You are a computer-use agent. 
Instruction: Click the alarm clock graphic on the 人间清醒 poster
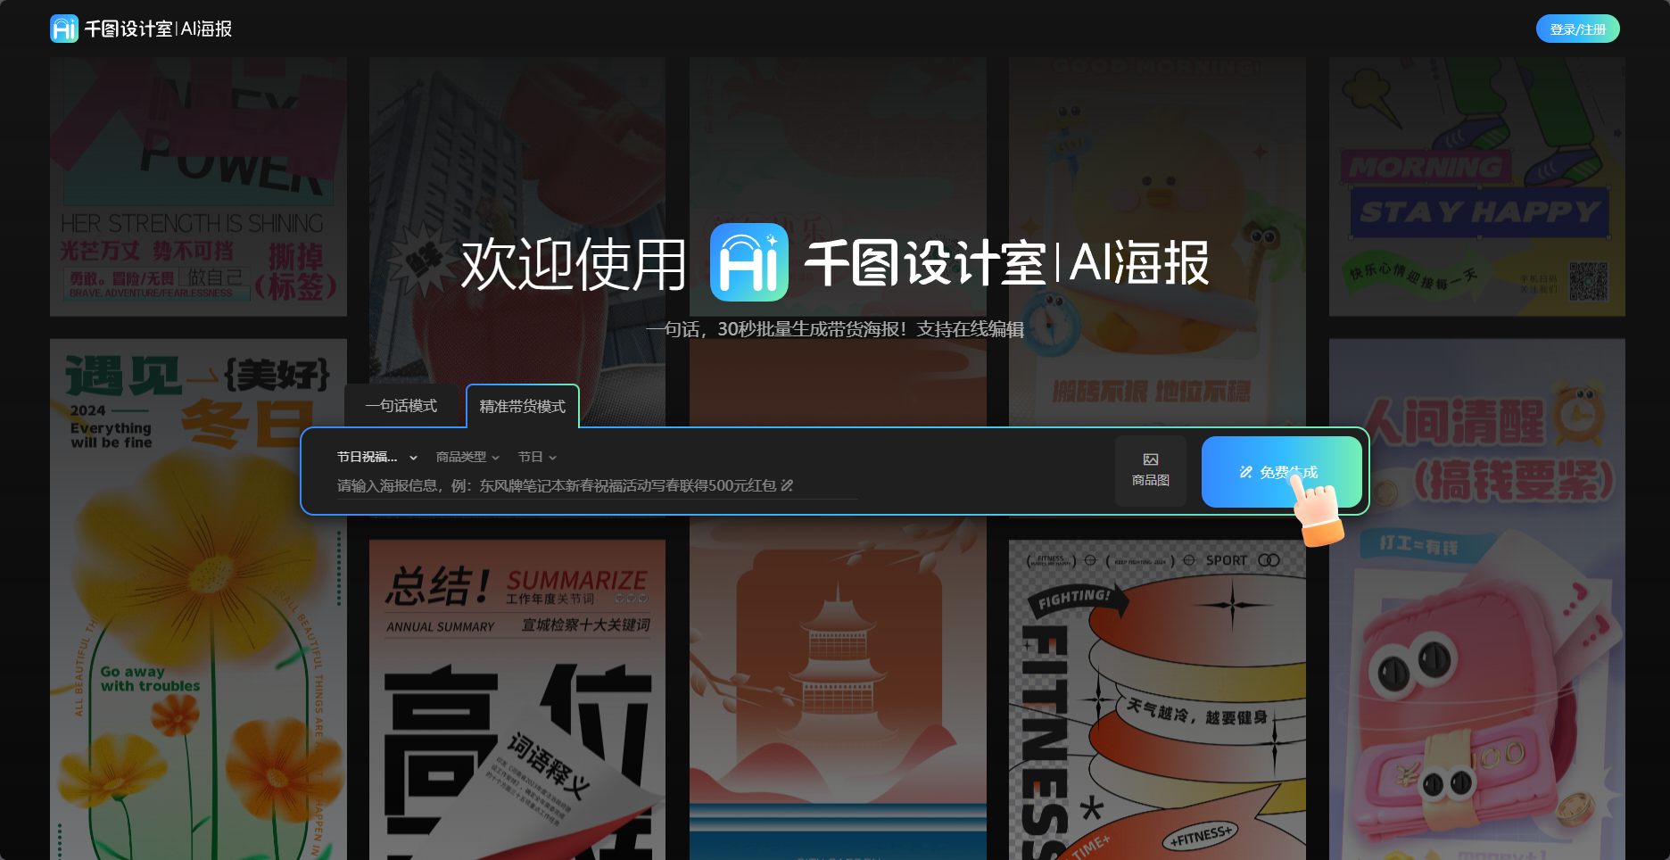[1578, 413]
